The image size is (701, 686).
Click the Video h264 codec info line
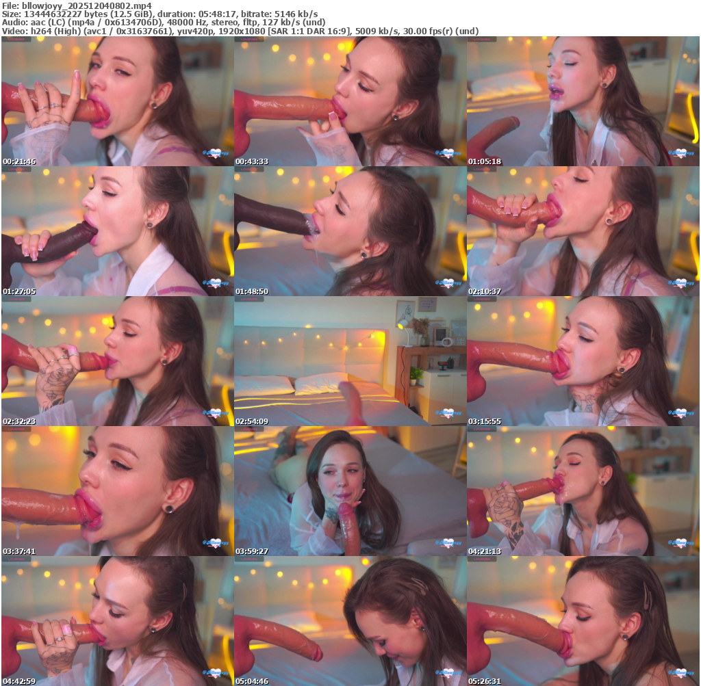click(240, 31)
